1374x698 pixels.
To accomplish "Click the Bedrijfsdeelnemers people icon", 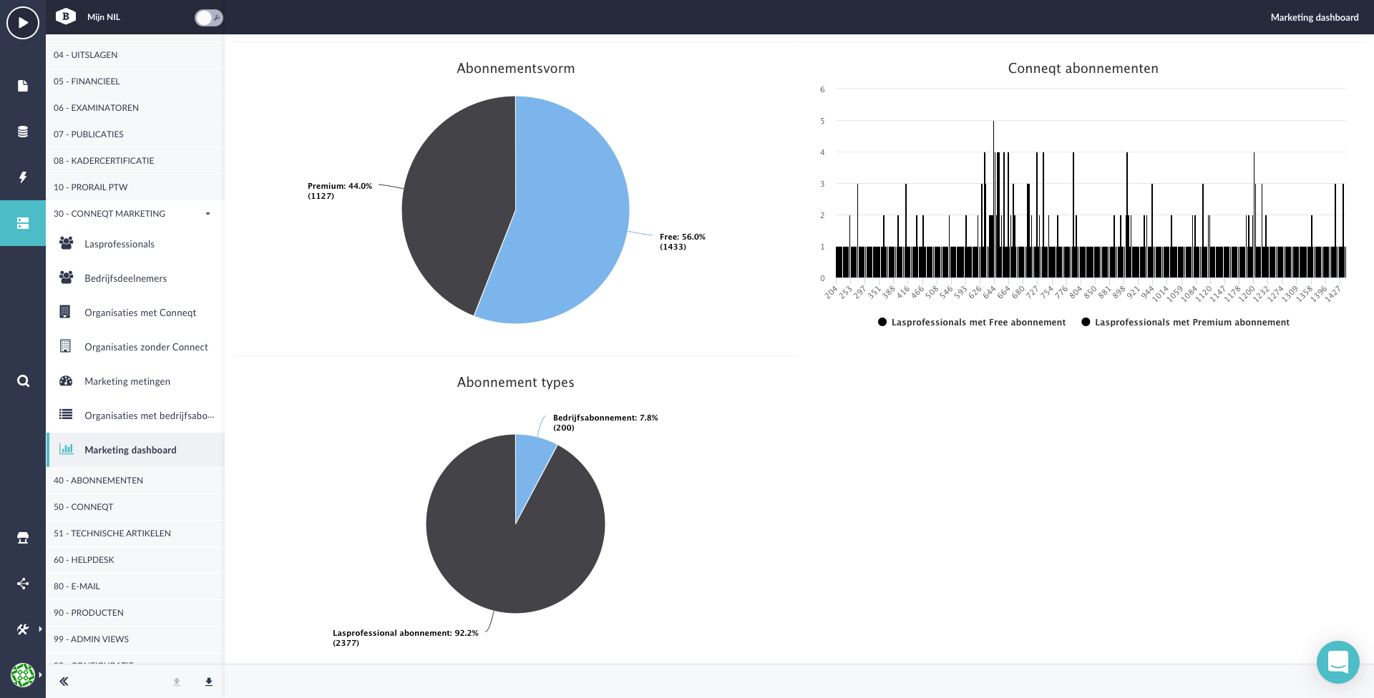I will tap(66, 277).
